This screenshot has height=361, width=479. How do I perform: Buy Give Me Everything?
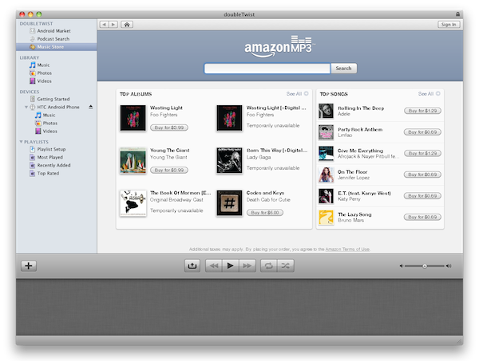pyautogui.click(x=422, y=153)
